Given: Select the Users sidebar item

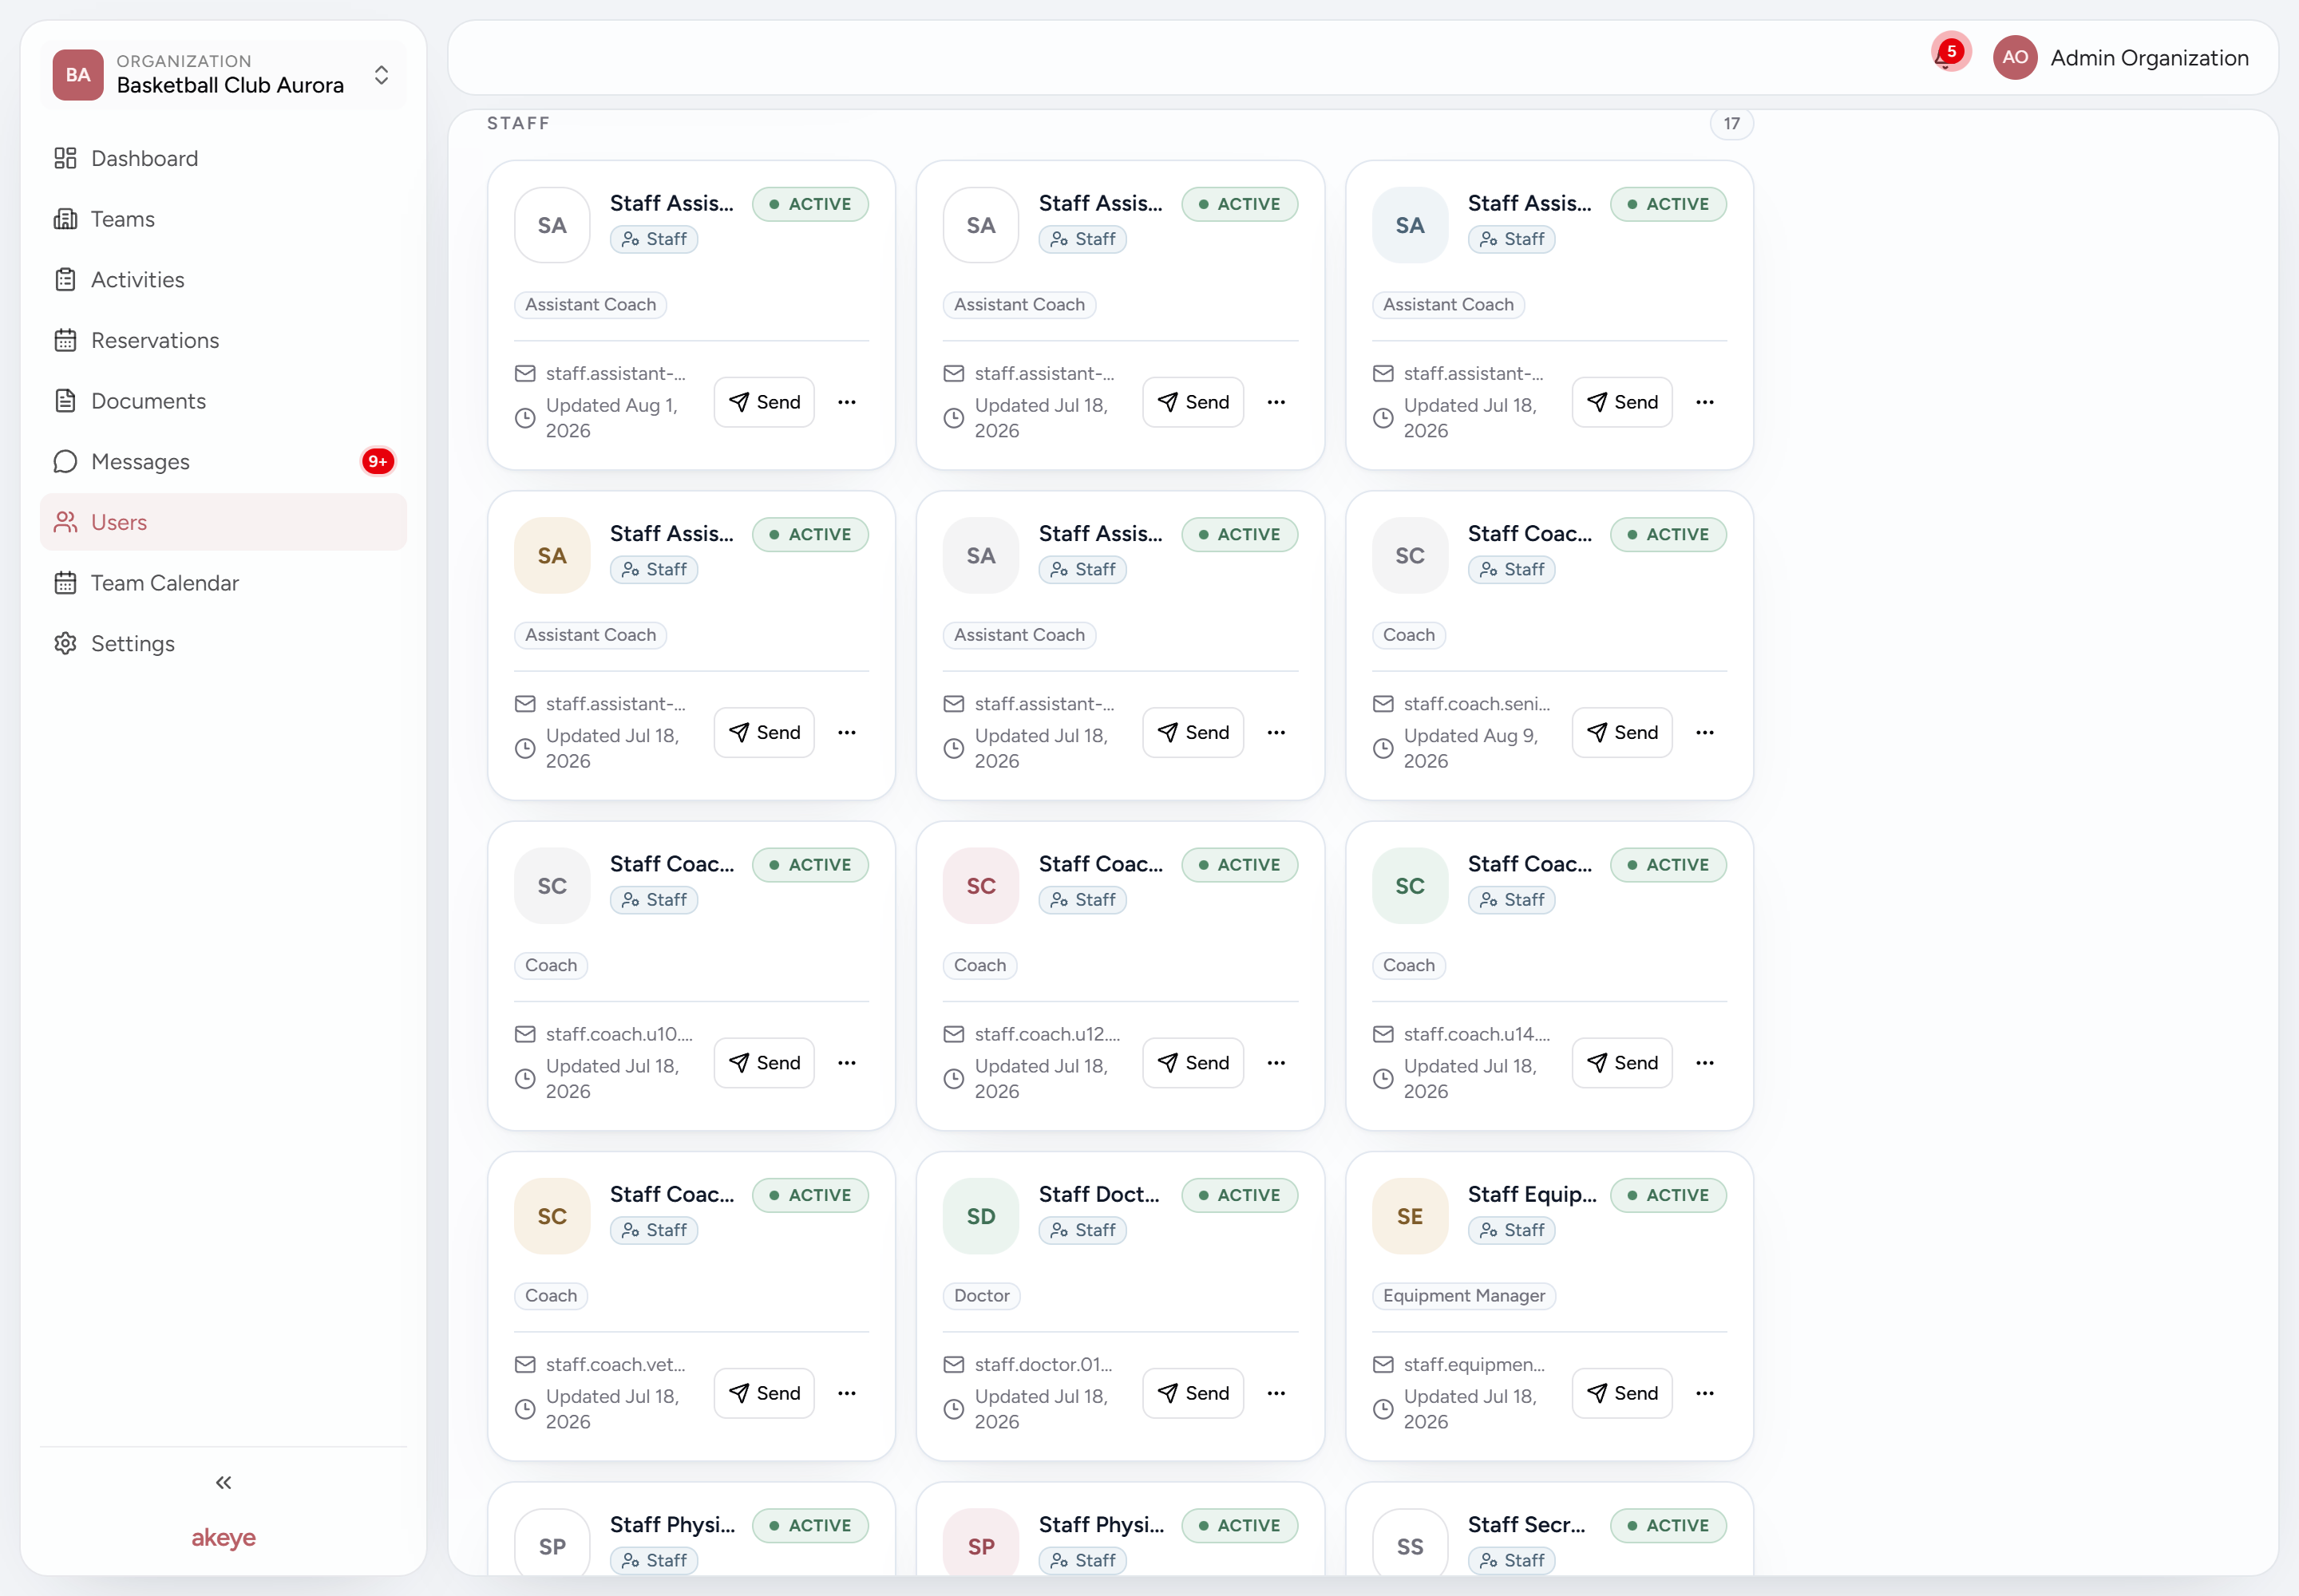Looking at the screenshot, I should 223,522.
